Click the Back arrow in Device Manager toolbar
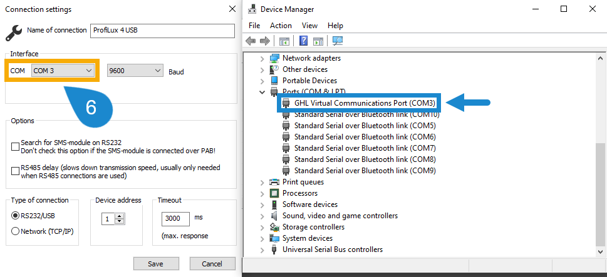This screenshot has width=607, height=277. click(x=251, y=41)
